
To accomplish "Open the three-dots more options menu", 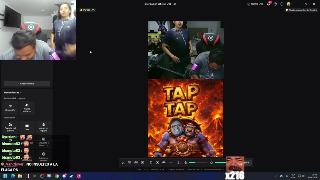I will pos(170,162).
